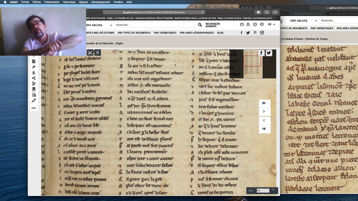The width and height of the screenshot is (358, 201).
Task: Click the buy reproduction cart sidebar icon
Action: pos(34,84)
